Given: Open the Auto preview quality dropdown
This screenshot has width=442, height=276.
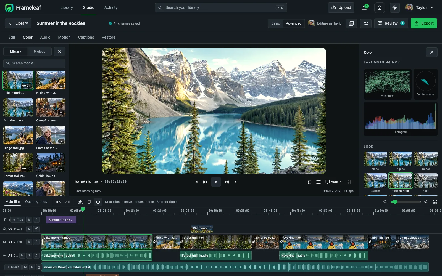Looking at the screenshot, I should [x=334, y=182].
